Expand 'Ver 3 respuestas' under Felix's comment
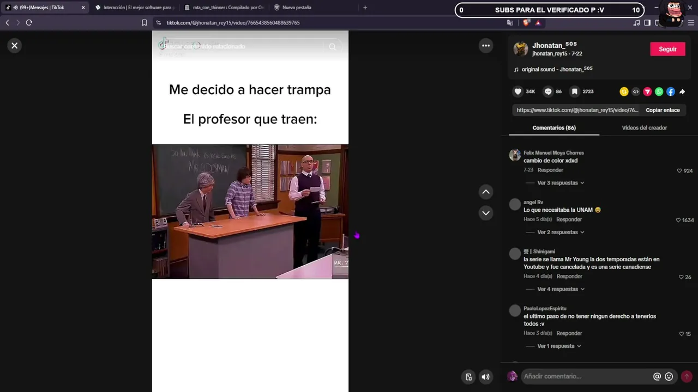This screenshot has height=392, width=698. click(x=561, y=183)
